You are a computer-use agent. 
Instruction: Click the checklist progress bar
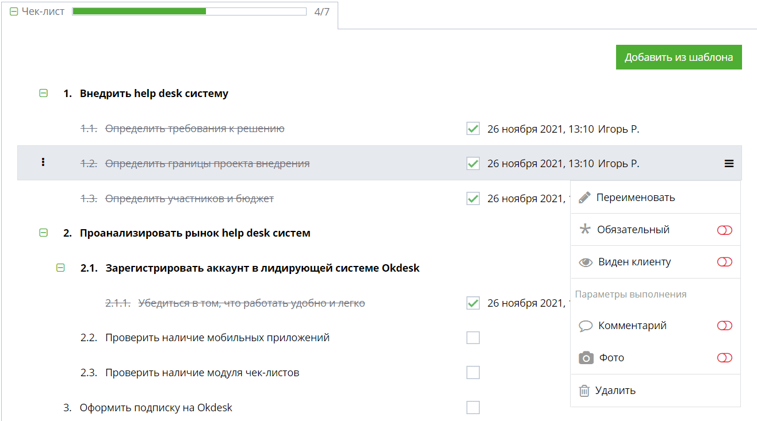[189, 11]
